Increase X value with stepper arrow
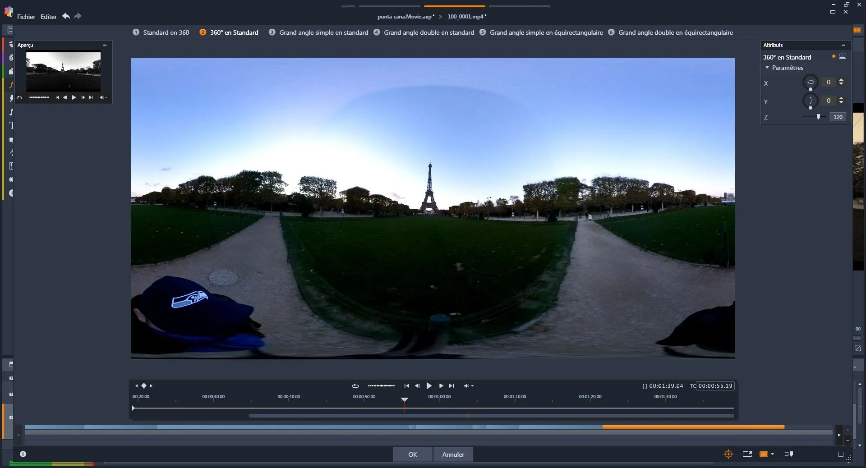 (x=841, y=80)
